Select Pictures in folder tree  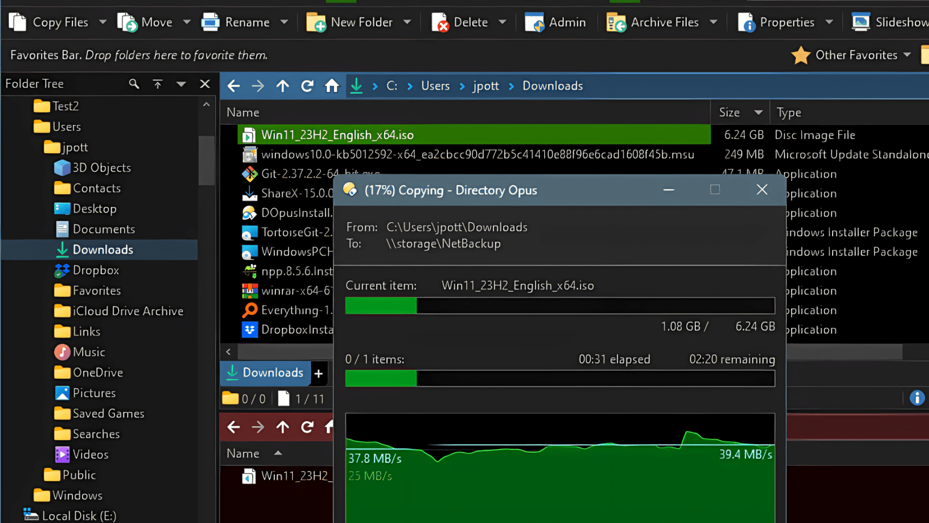[x=85, y=393]
